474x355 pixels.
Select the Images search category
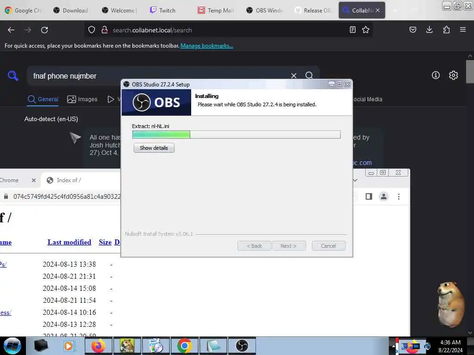(x=82, y=99)
